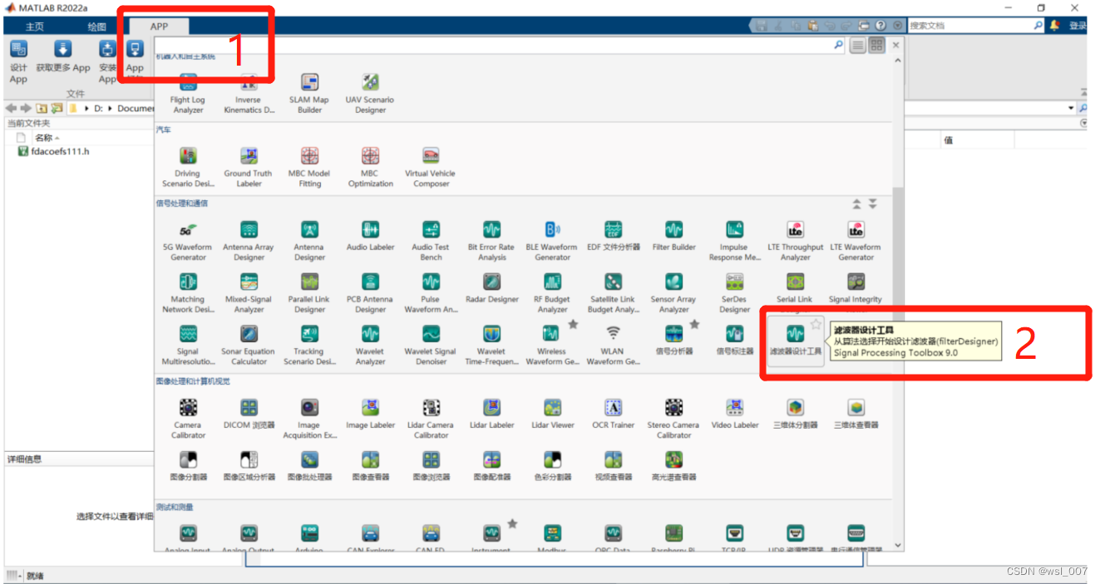Expand the address bar path dropdown
Screen dimensions: 1100x584
(x=1071, y=108)
